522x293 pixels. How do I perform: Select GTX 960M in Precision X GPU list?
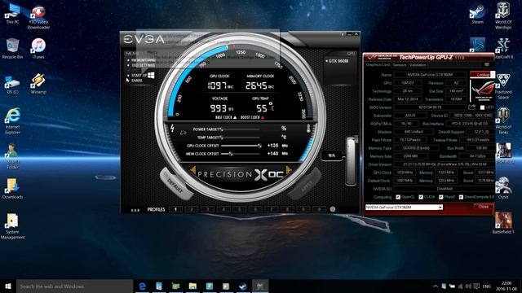pos(338,61)
